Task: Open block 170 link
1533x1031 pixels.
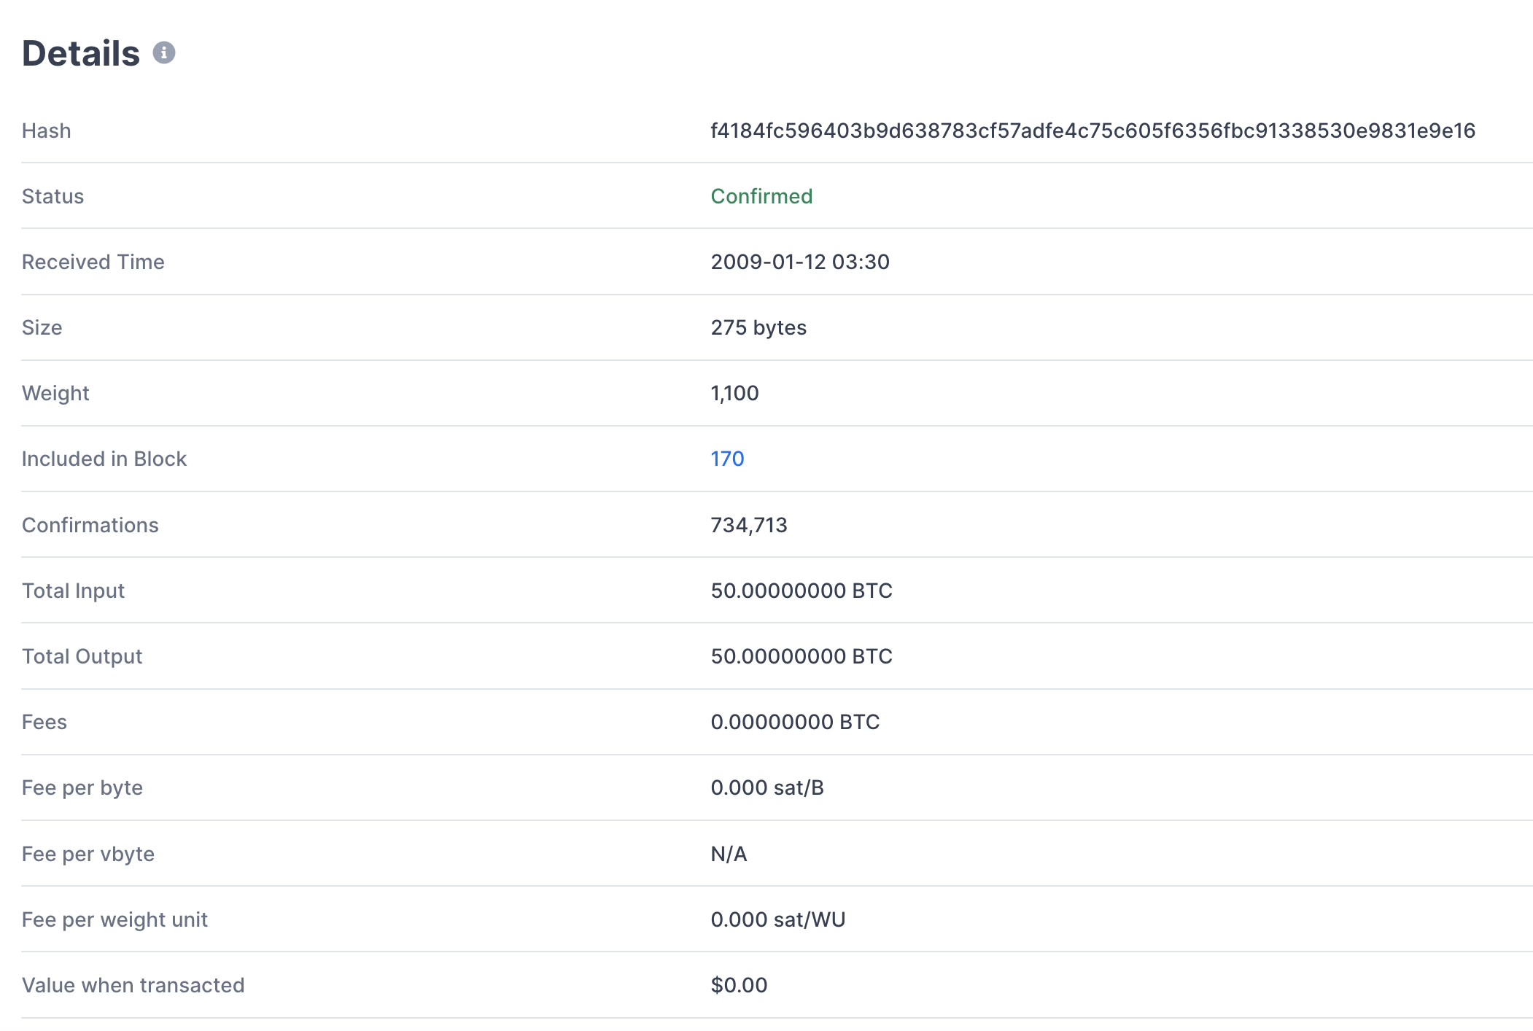Action: tap(727, 459)
